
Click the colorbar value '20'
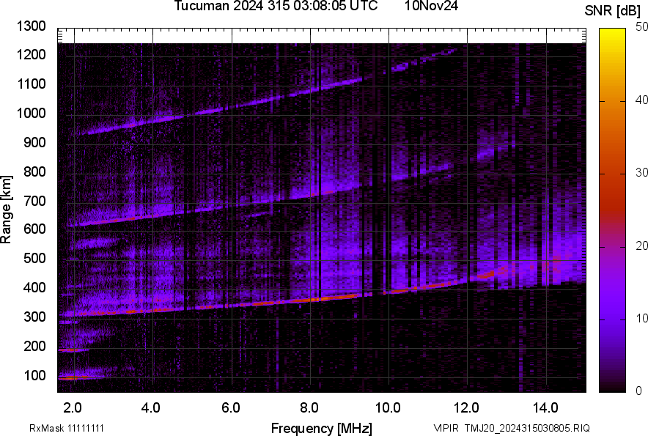pos(641,246)
